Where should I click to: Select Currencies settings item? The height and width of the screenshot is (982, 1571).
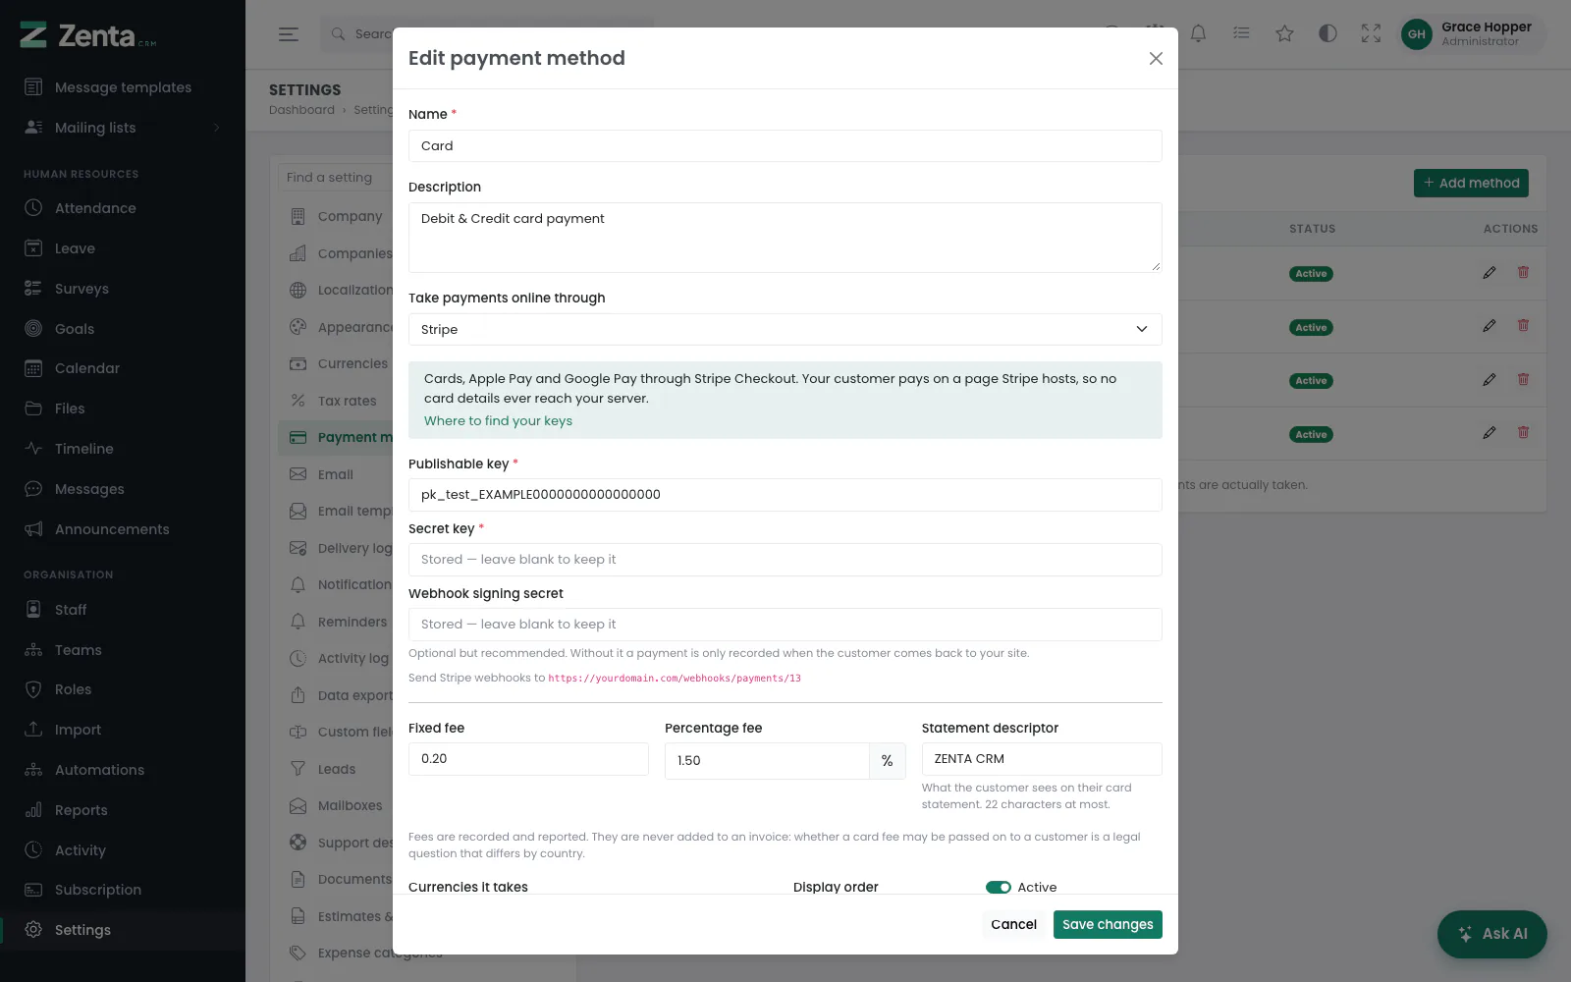[x=336, y=363]
